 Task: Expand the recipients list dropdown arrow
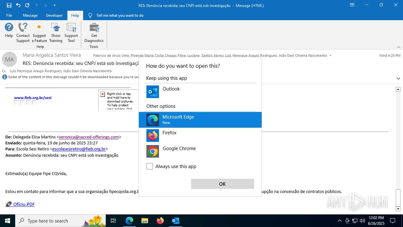[x=330, y=56]
